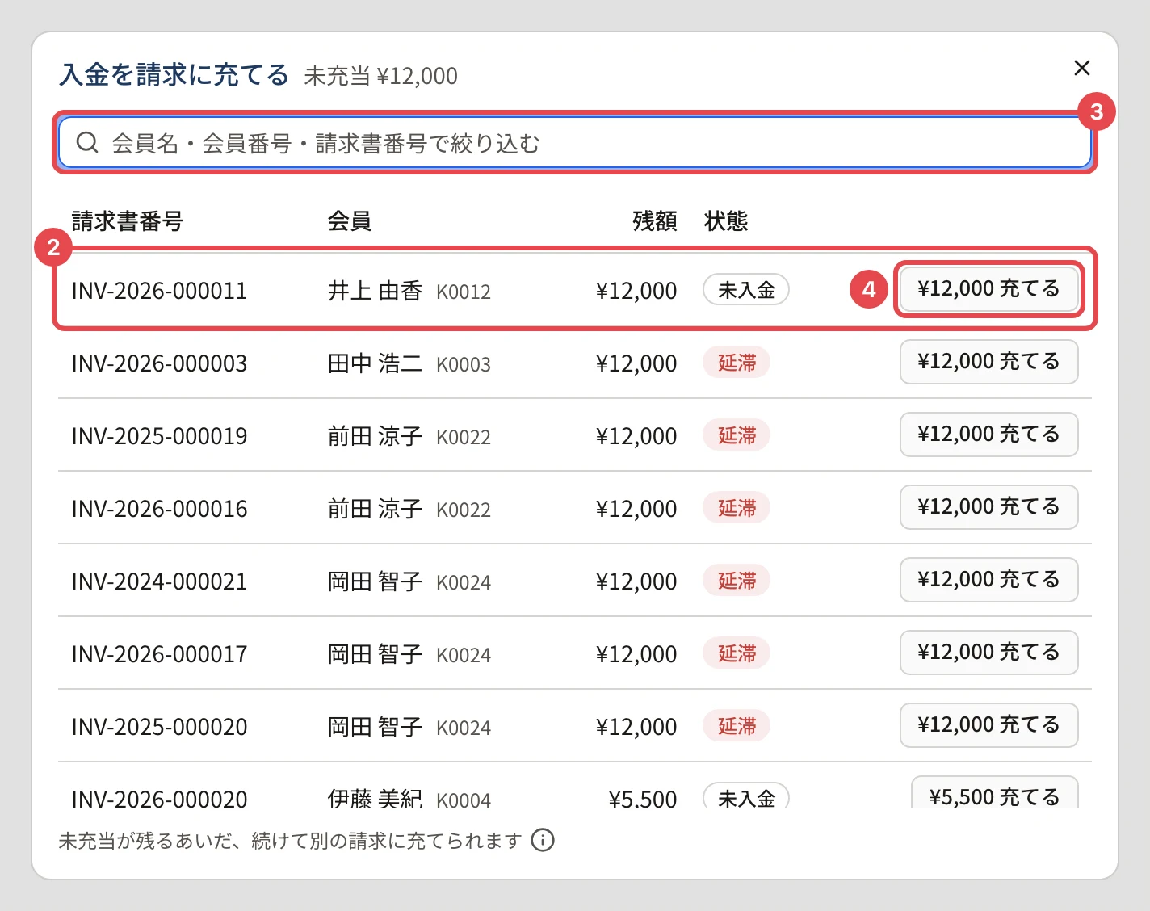Click the 残額 column header

654,220
